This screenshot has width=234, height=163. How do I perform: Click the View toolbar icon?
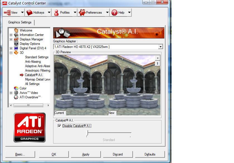[x=7, y=13]
